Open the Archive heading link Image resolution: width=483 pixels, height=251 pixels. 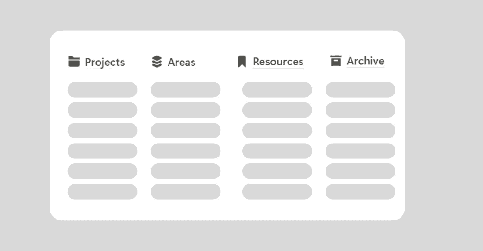click(366, 61)
